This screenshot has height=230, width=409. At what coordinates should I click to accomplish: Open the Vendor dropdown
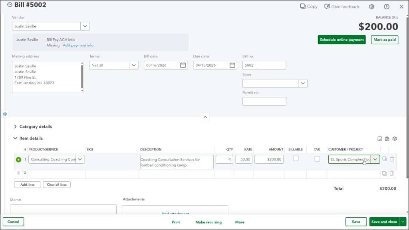(x=85, y=26)
